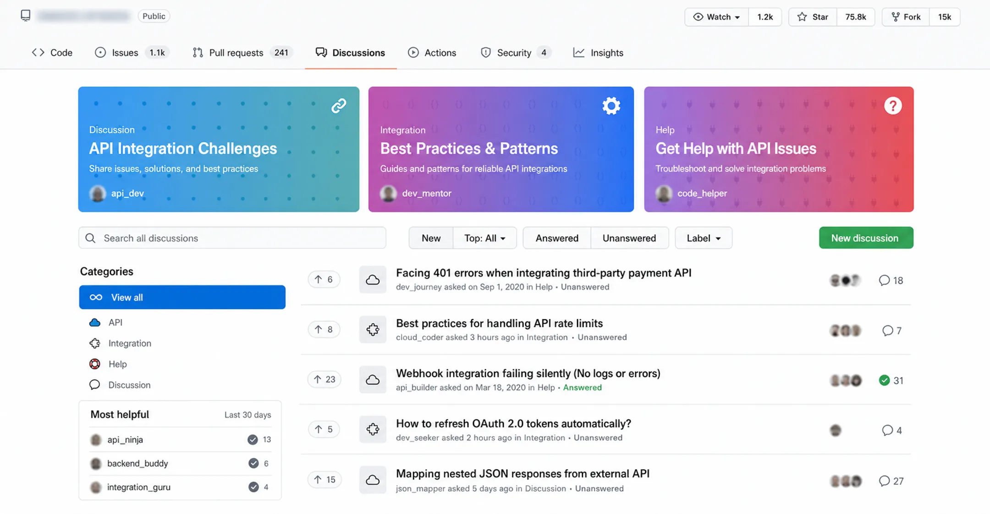Viewport: 990px width, 514px height.
Task: Open Mapping nested JSON responses discussion
Action: 522,473
